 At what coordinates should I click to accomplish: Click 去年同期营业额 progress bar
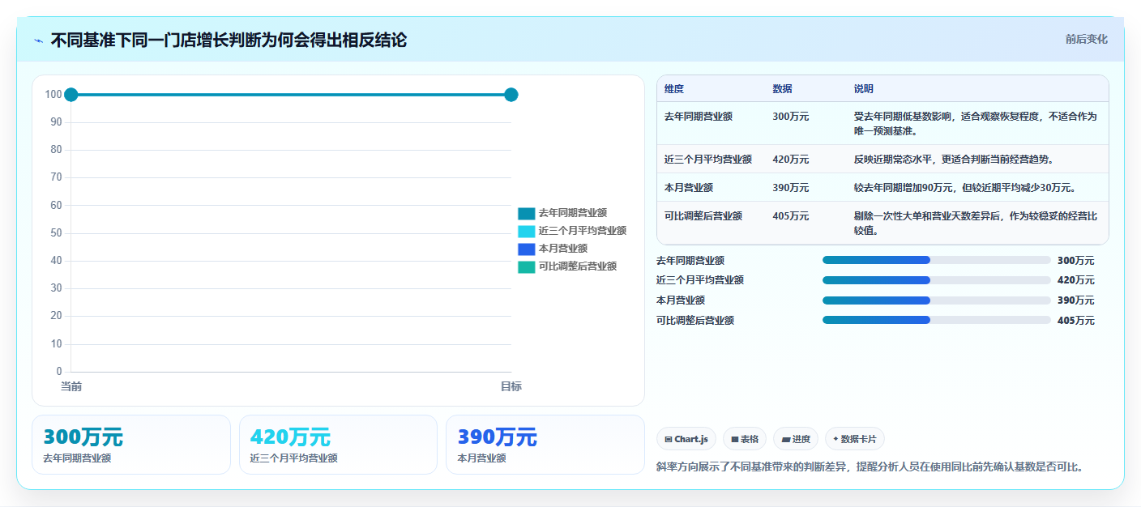coord(936,260)
